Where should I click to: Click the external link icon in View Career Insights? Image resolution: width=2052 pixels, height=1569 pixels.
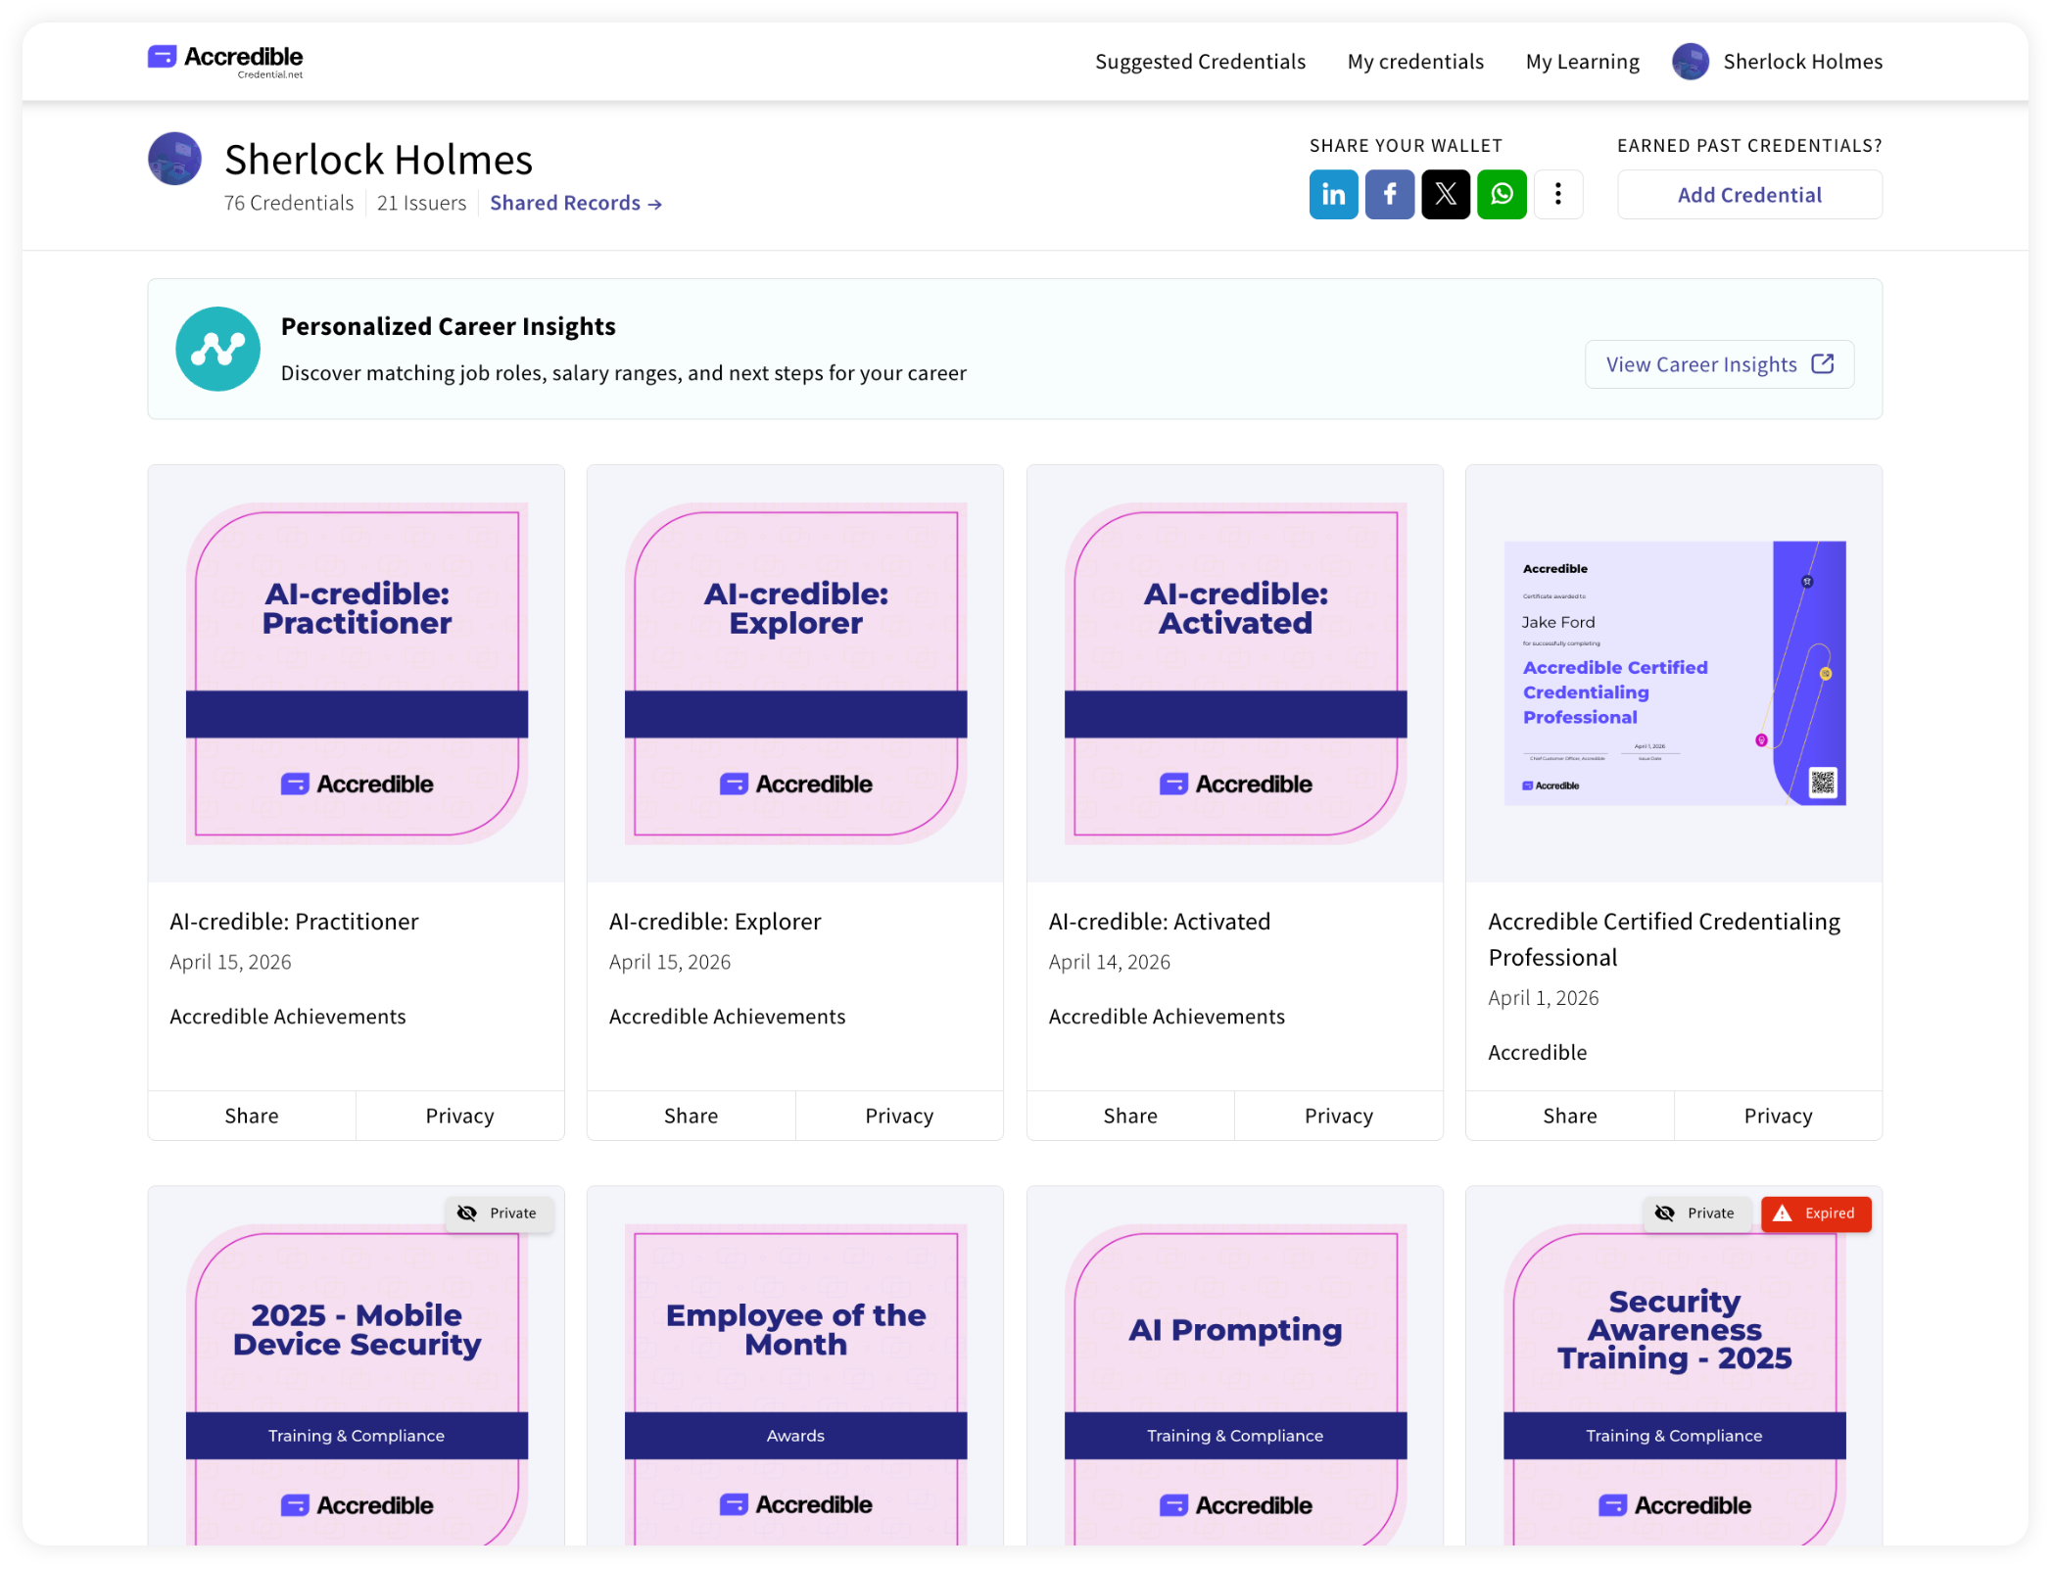1823,364
